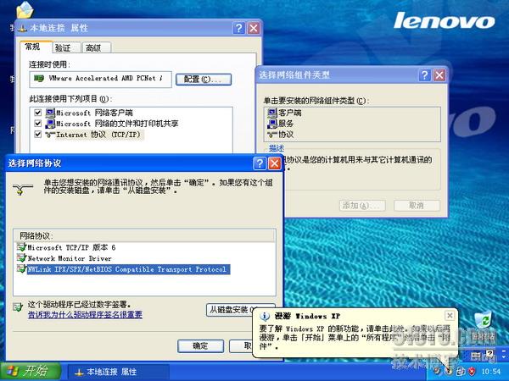This screenshot has width=509, height=381.
Task: Close 选择网络组件类型 dialog
Action: (x=439, y=75)
